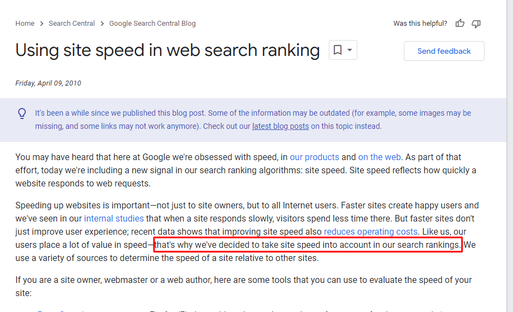This screenshot has height=312, width=513.
Task: Click the bookmark icon beside page title
Action: pos(338,50)
